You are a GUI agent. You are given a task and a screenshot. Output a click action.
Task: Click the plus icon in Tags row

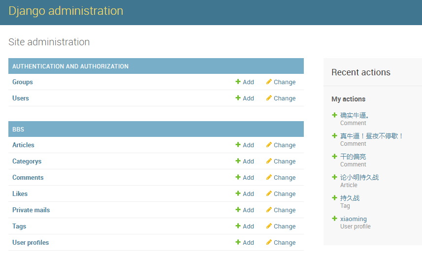[x=238, y=226]
